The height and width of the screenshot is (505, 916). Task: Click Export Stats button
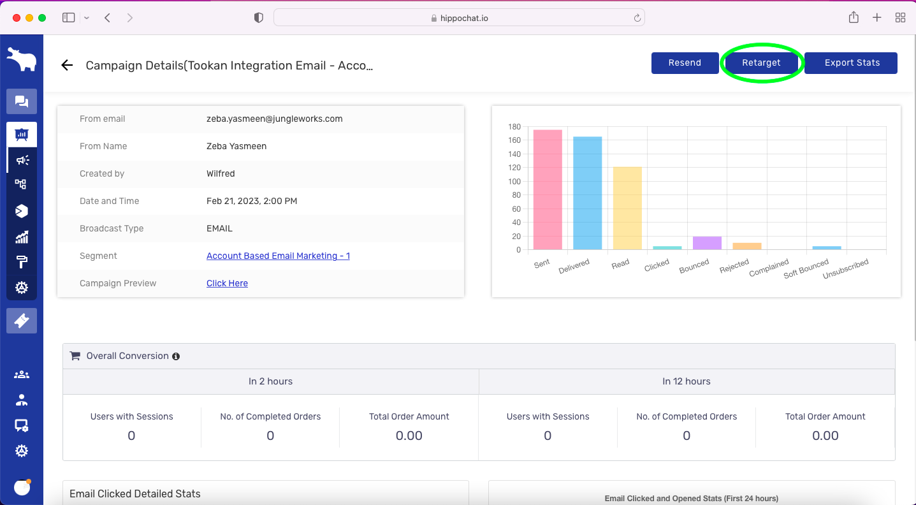pyautogui.click(x=851, y=63)
